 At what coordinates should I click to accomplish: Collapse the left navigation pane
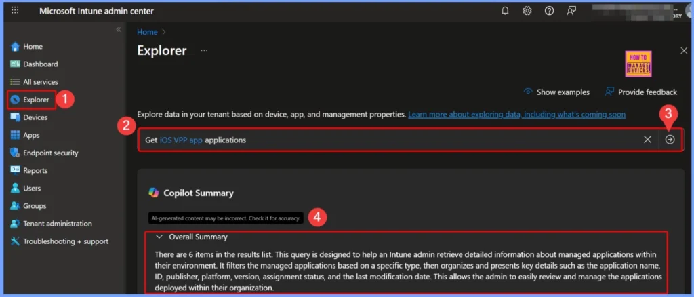(118, 29)
